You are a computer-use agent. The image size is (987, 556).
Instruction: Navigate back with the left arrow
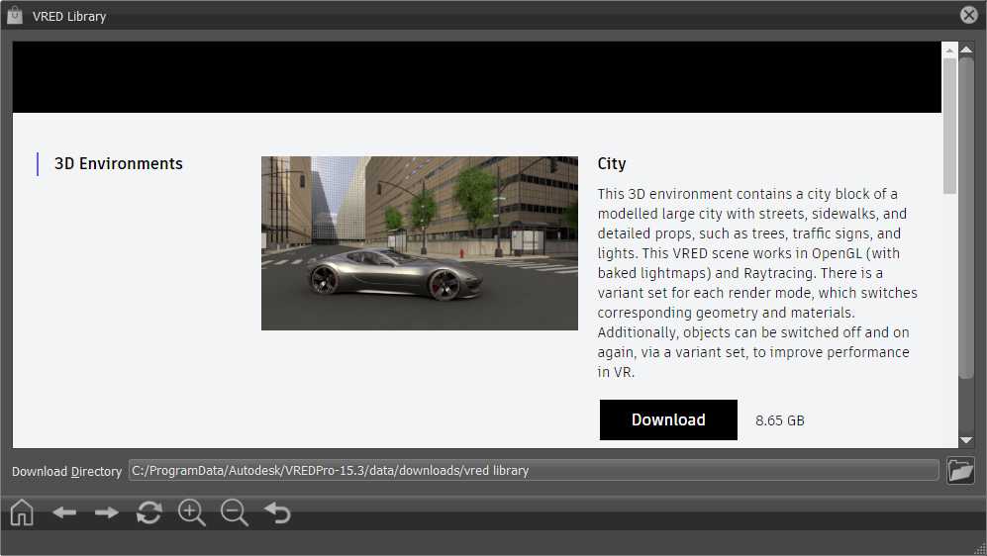click(64, 512)
